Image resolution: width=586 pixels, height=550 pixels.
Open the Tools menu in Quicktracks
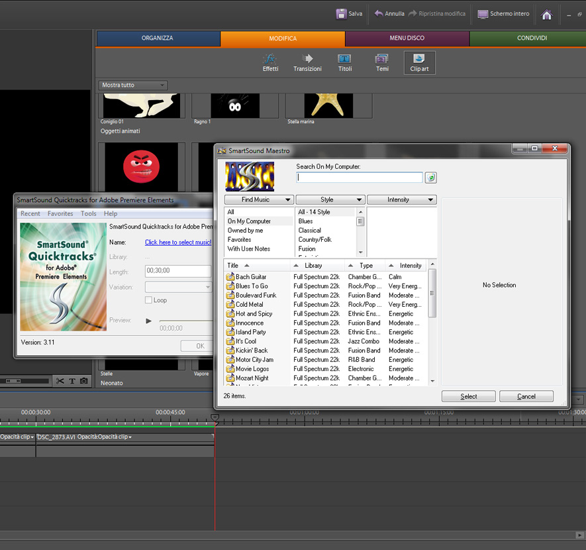89,213
